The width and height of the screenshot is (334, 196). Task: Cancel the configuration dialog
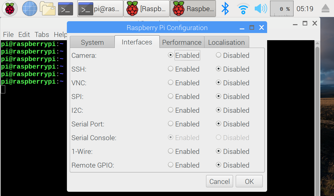point(220,182)
